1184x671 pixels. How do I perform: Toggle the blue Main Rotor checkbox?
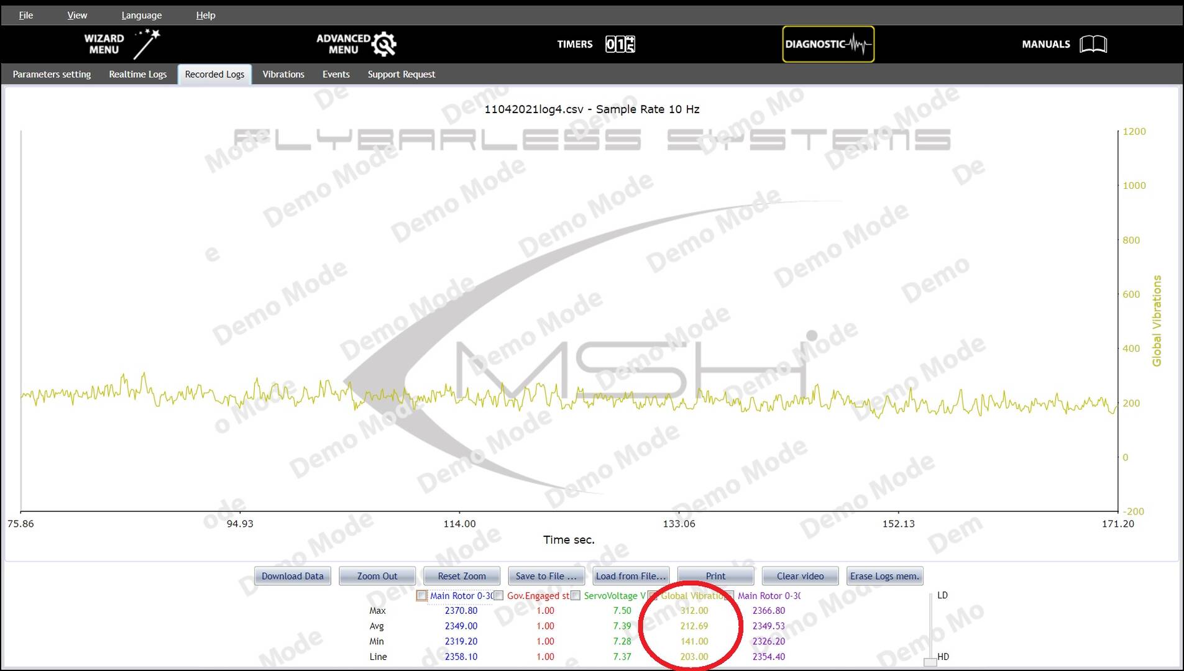(422, 596)
